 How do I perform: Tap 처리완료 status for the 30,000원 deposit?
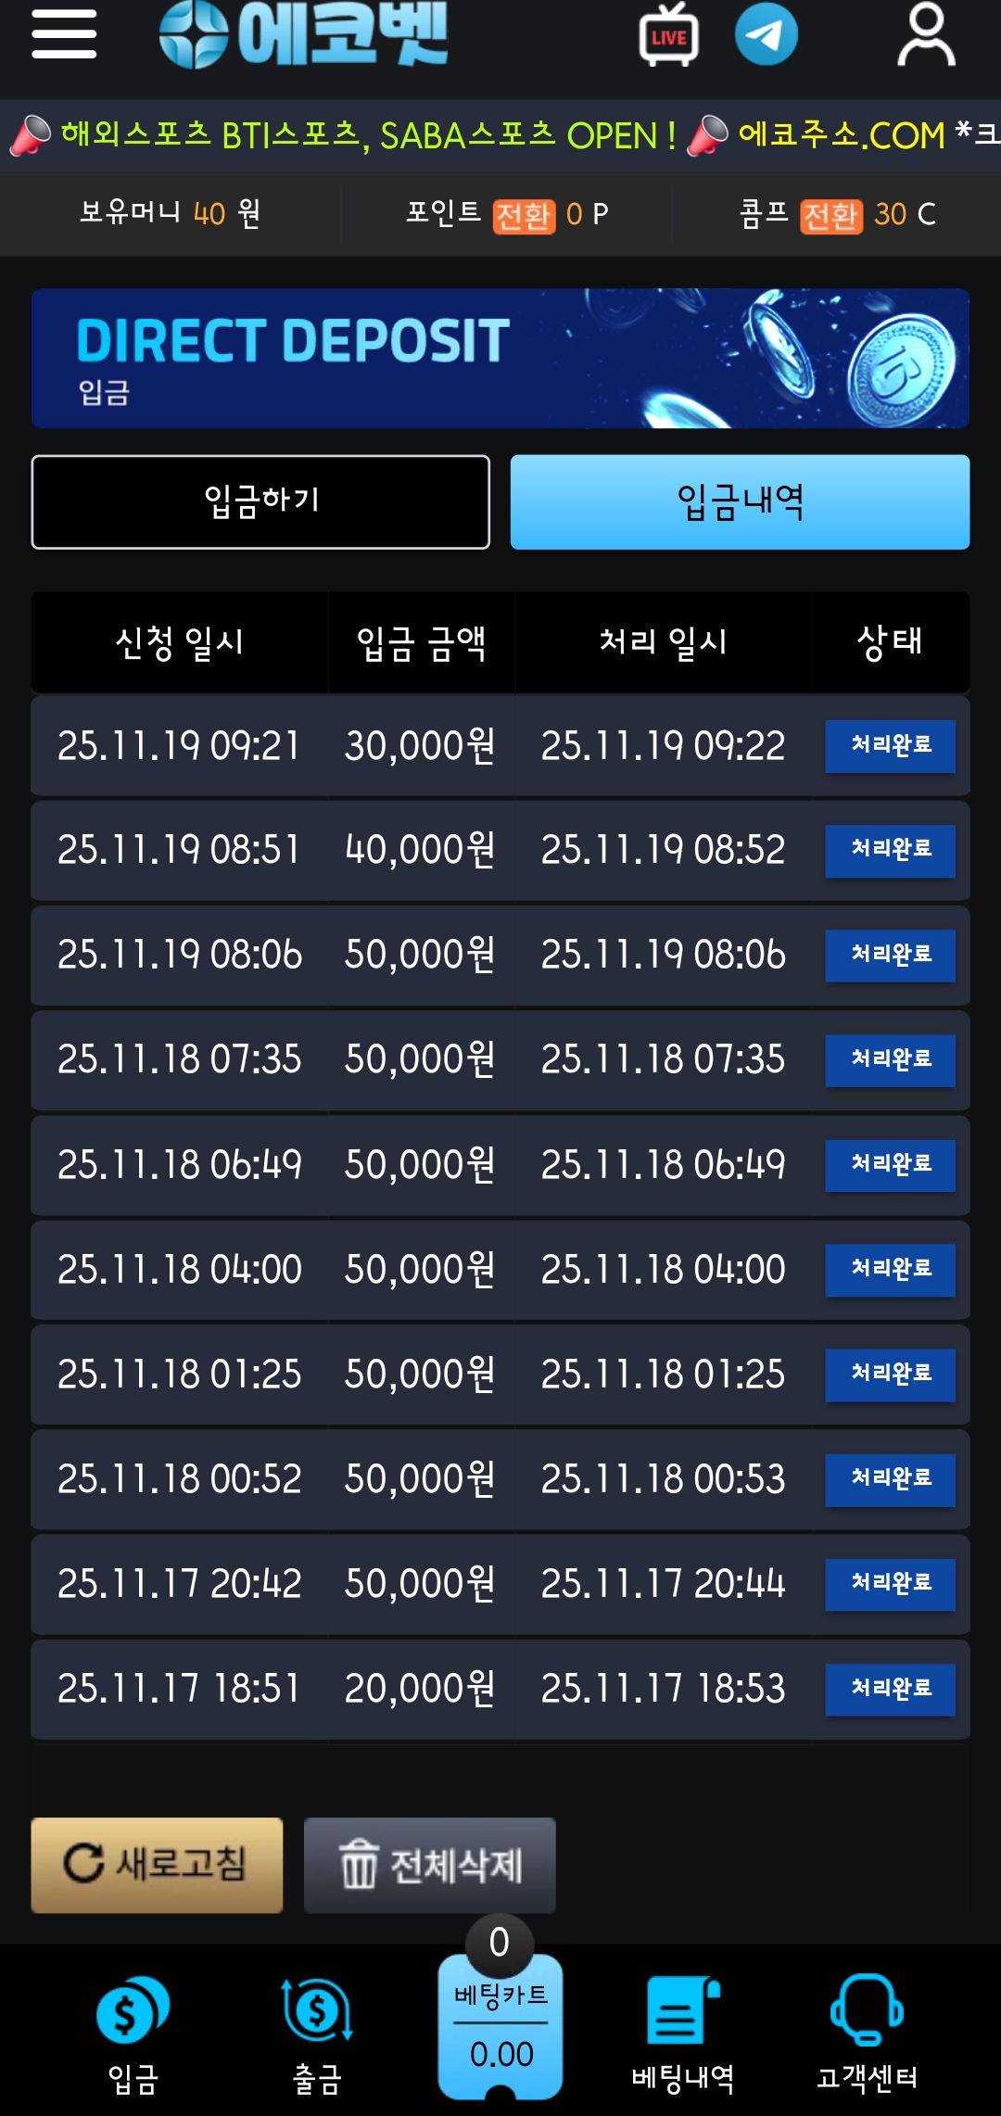point(890,745)
